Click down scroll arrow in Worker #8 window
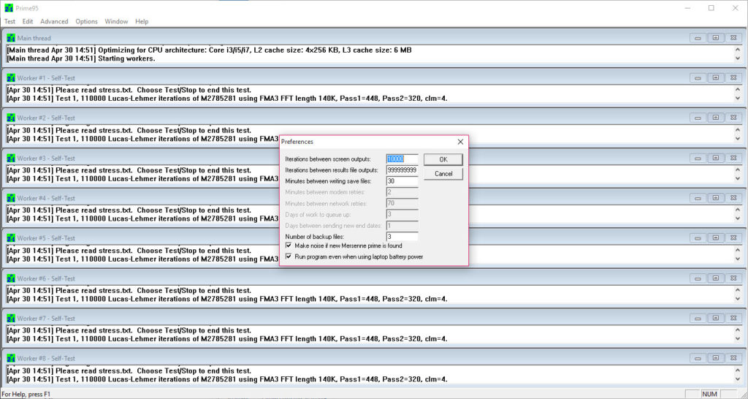The image size is (748, 399). tap(738, 379)
